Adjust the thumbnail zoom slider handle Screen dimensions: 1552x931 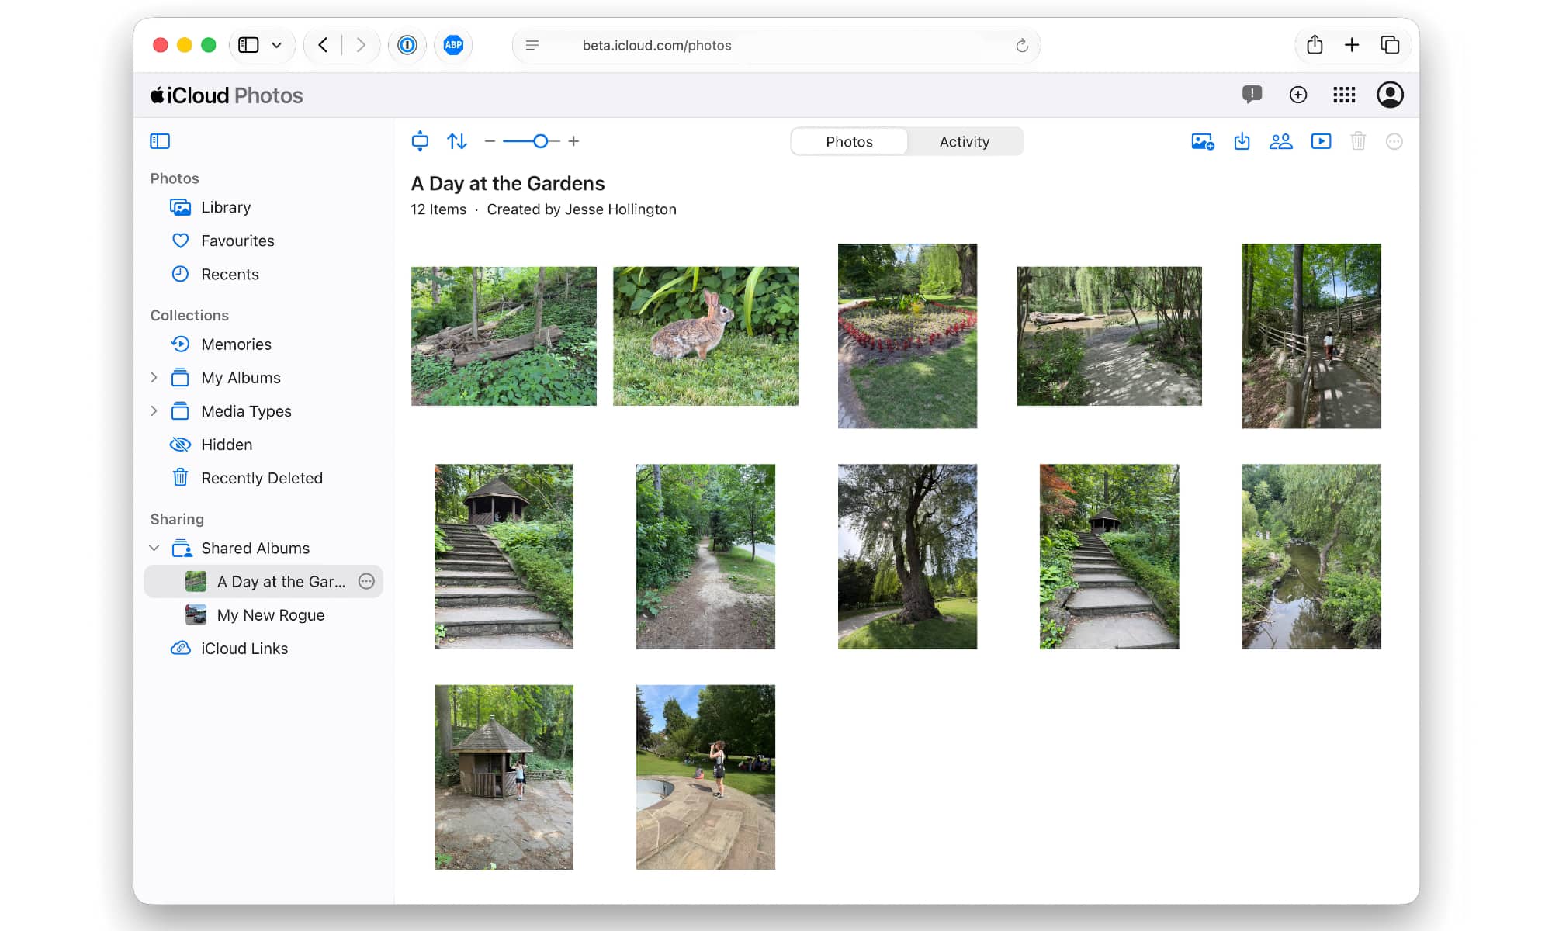(x=541, y=141)
